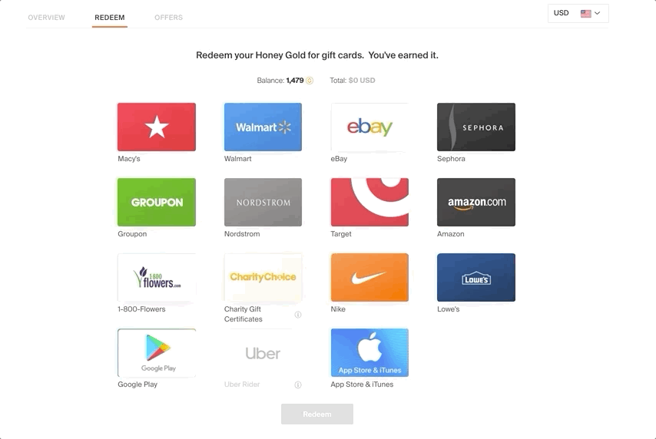Choose the Groupon gift card
The height and width of the screenshot is (439, 656).
coord(157,203)
